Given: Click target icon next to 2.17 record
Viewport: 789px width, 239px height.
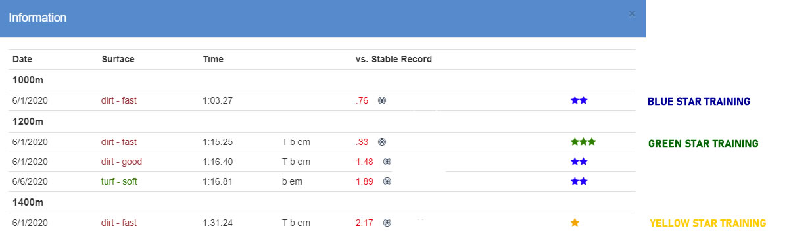Looking at the screenshot, I should point(387,223).
